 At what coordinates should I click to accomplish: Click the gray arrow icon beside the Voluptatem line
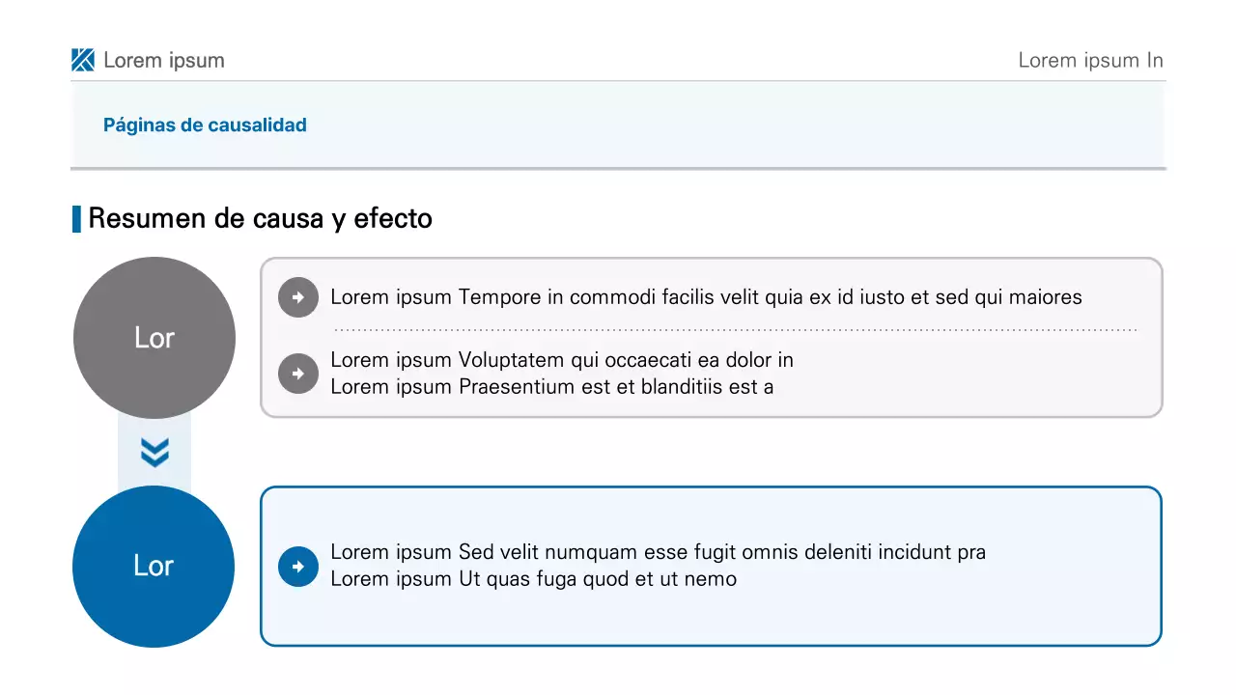click(298, 374)
